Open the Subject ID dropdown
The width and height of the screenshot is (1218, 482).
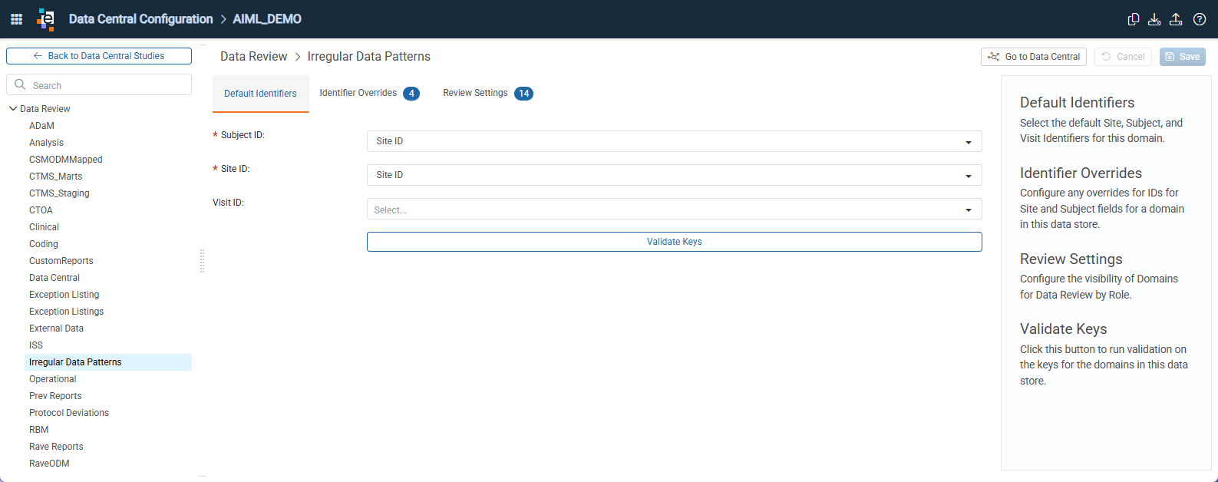[674, 141]
